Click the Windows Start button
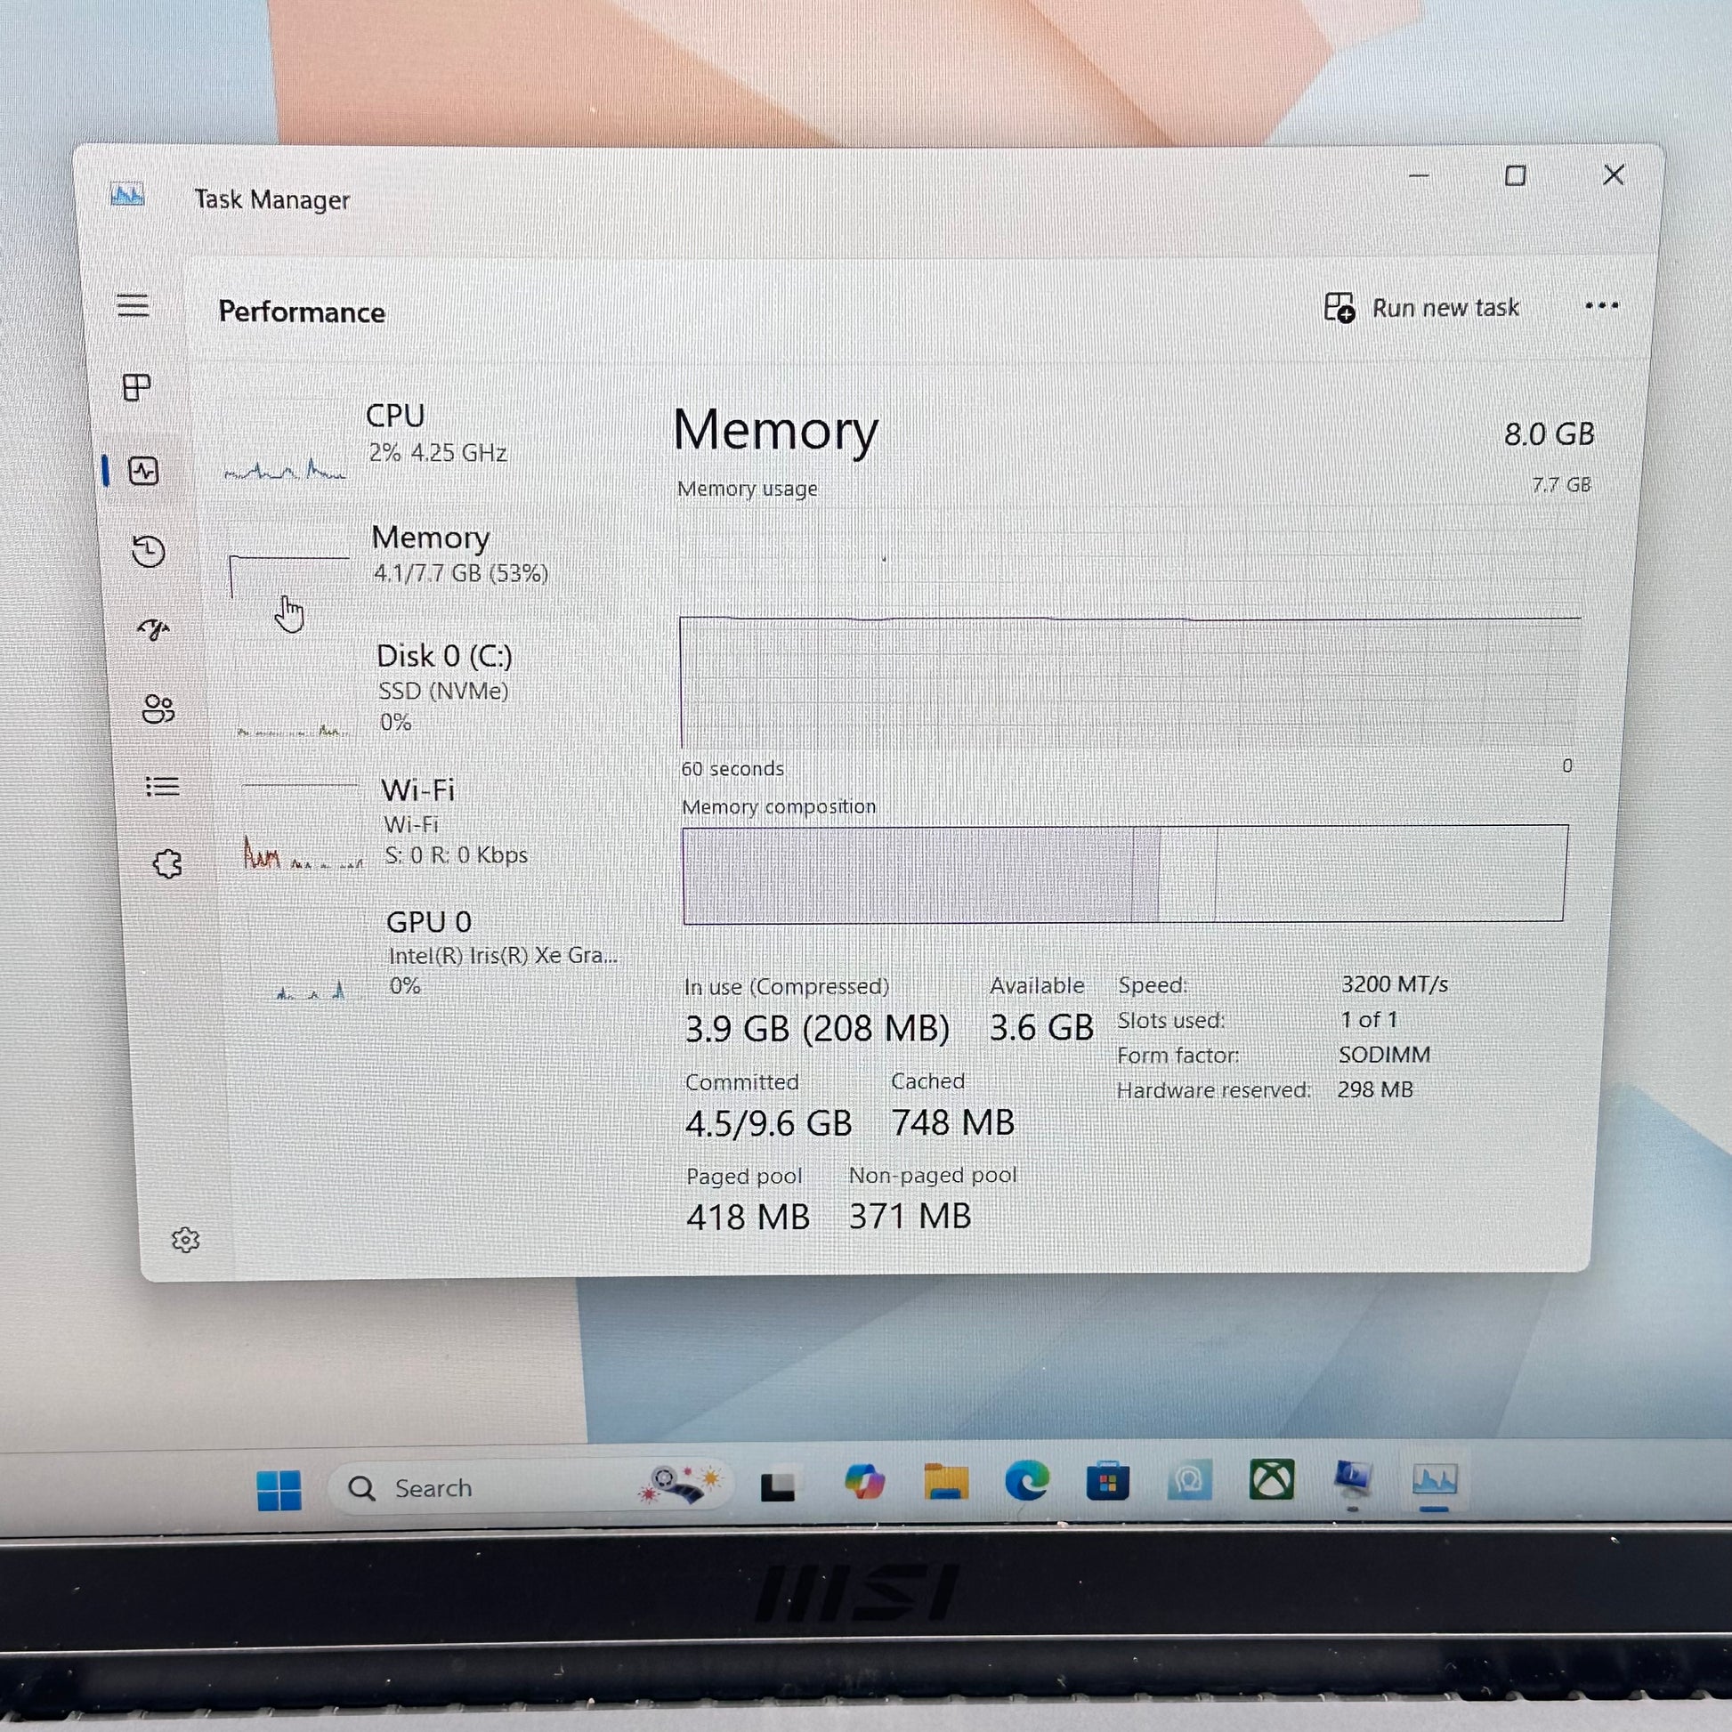1732x1732 pixels. (x=279, y=1490)
